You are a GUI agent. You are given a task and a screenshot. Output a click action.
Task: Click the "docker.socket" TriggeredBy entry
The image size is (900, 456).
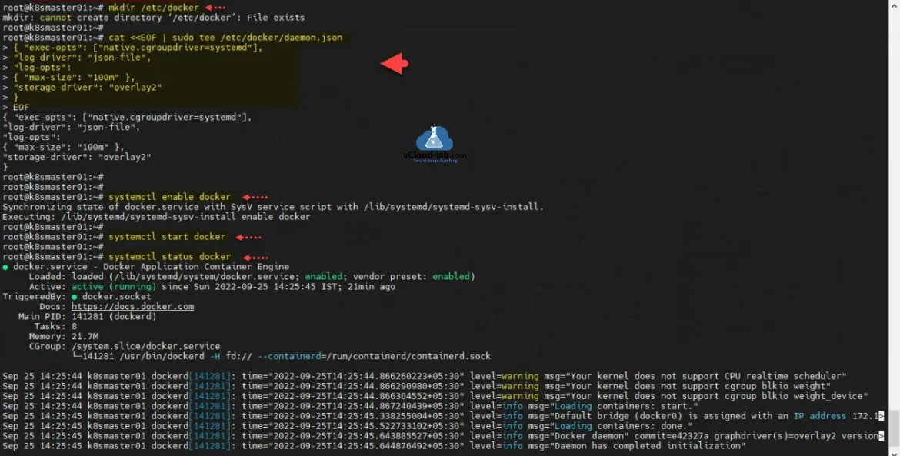(x=116, y=297)
